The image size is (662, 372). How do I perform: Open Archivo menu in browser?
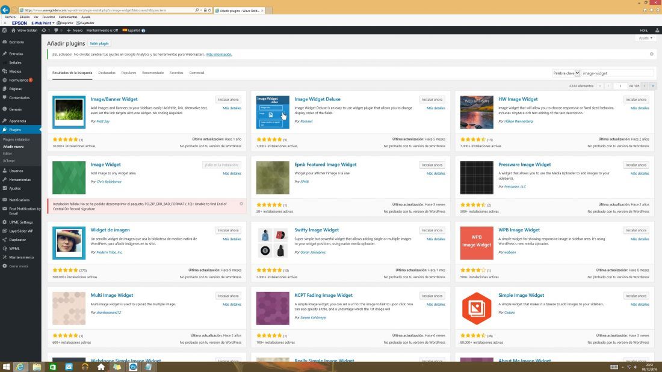coord(10,17)
